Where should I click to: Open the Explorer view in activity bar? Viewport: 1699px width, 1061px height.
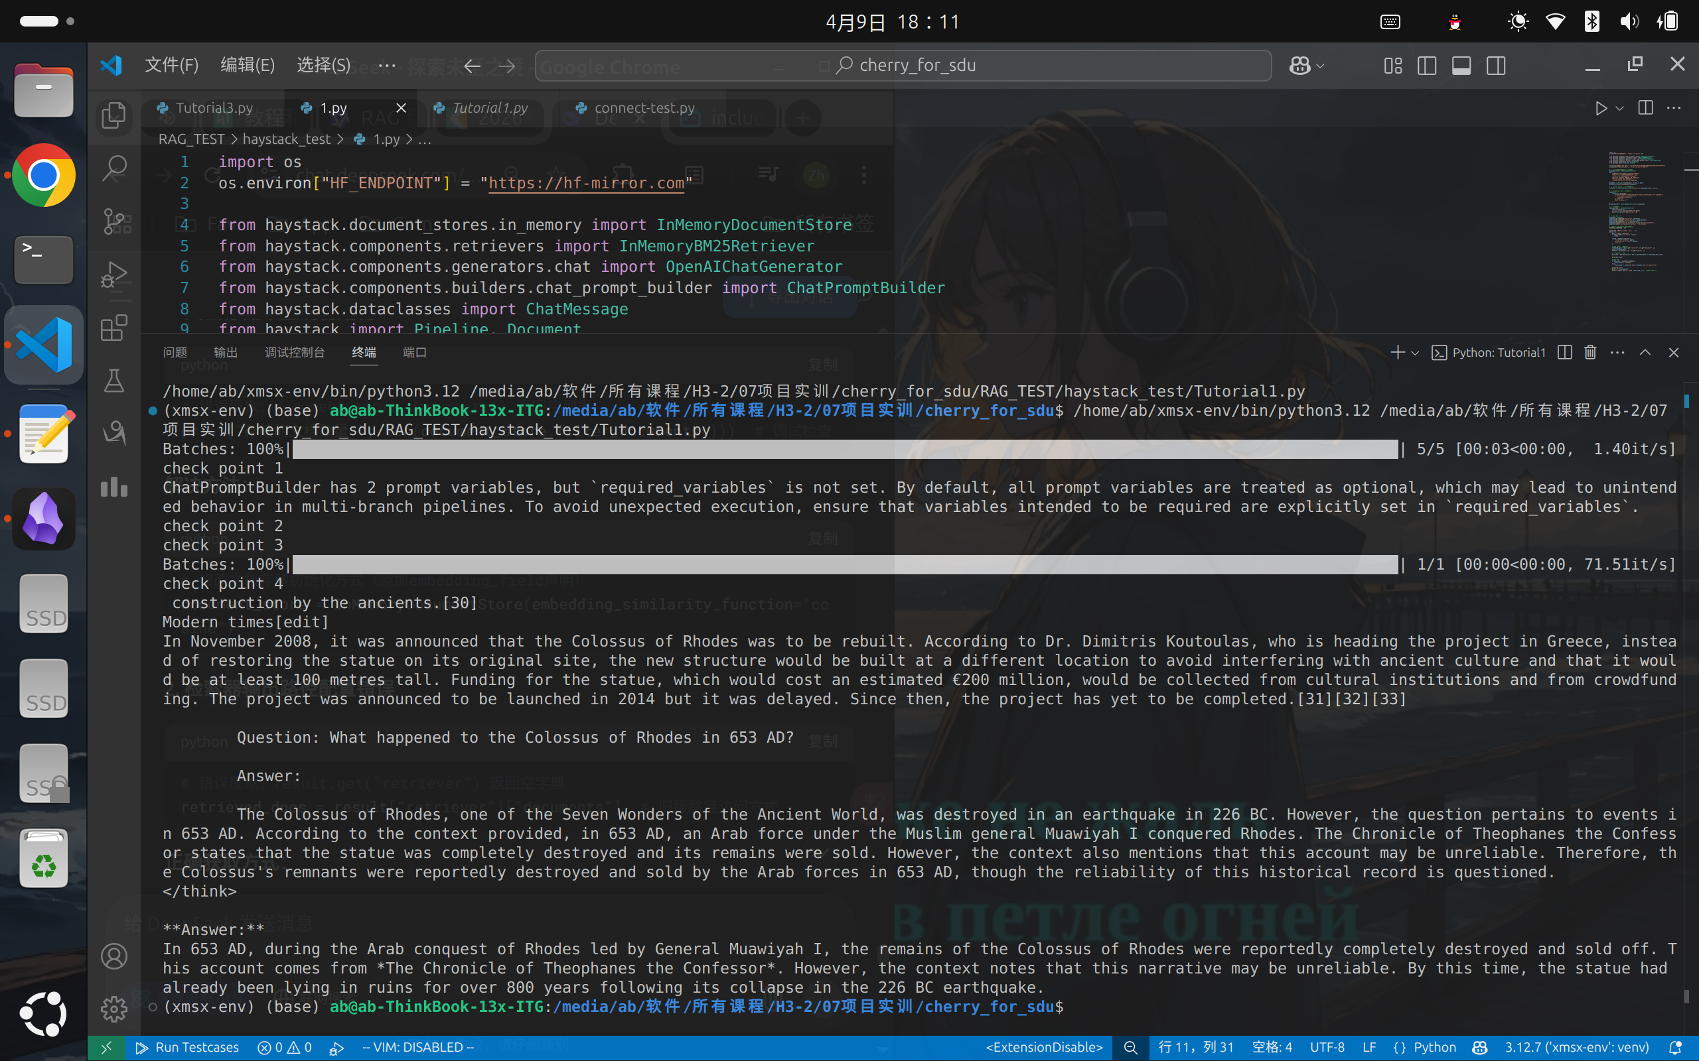click(x=113, y=116)
